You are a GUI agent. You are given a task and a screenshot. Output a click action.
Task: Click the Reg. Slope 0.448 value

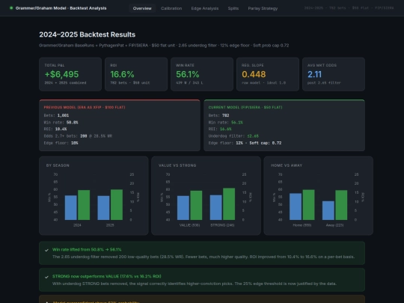(x=254, y=74)
